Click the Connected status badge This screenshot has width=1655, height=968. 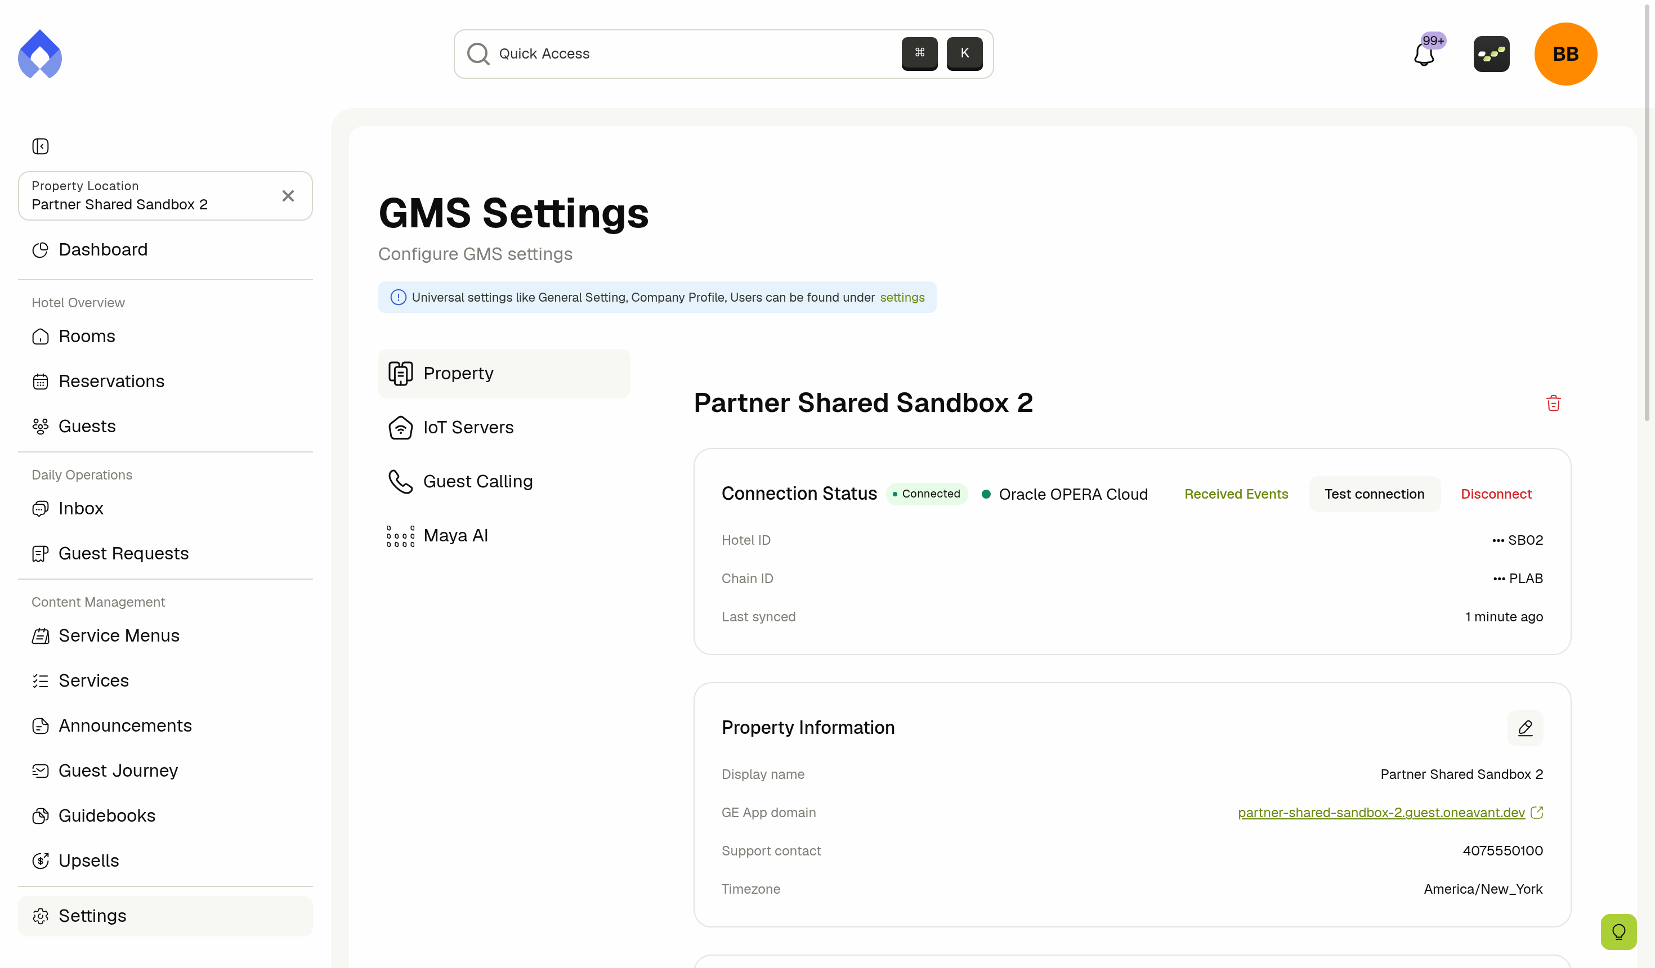click(x=927, y=494)
